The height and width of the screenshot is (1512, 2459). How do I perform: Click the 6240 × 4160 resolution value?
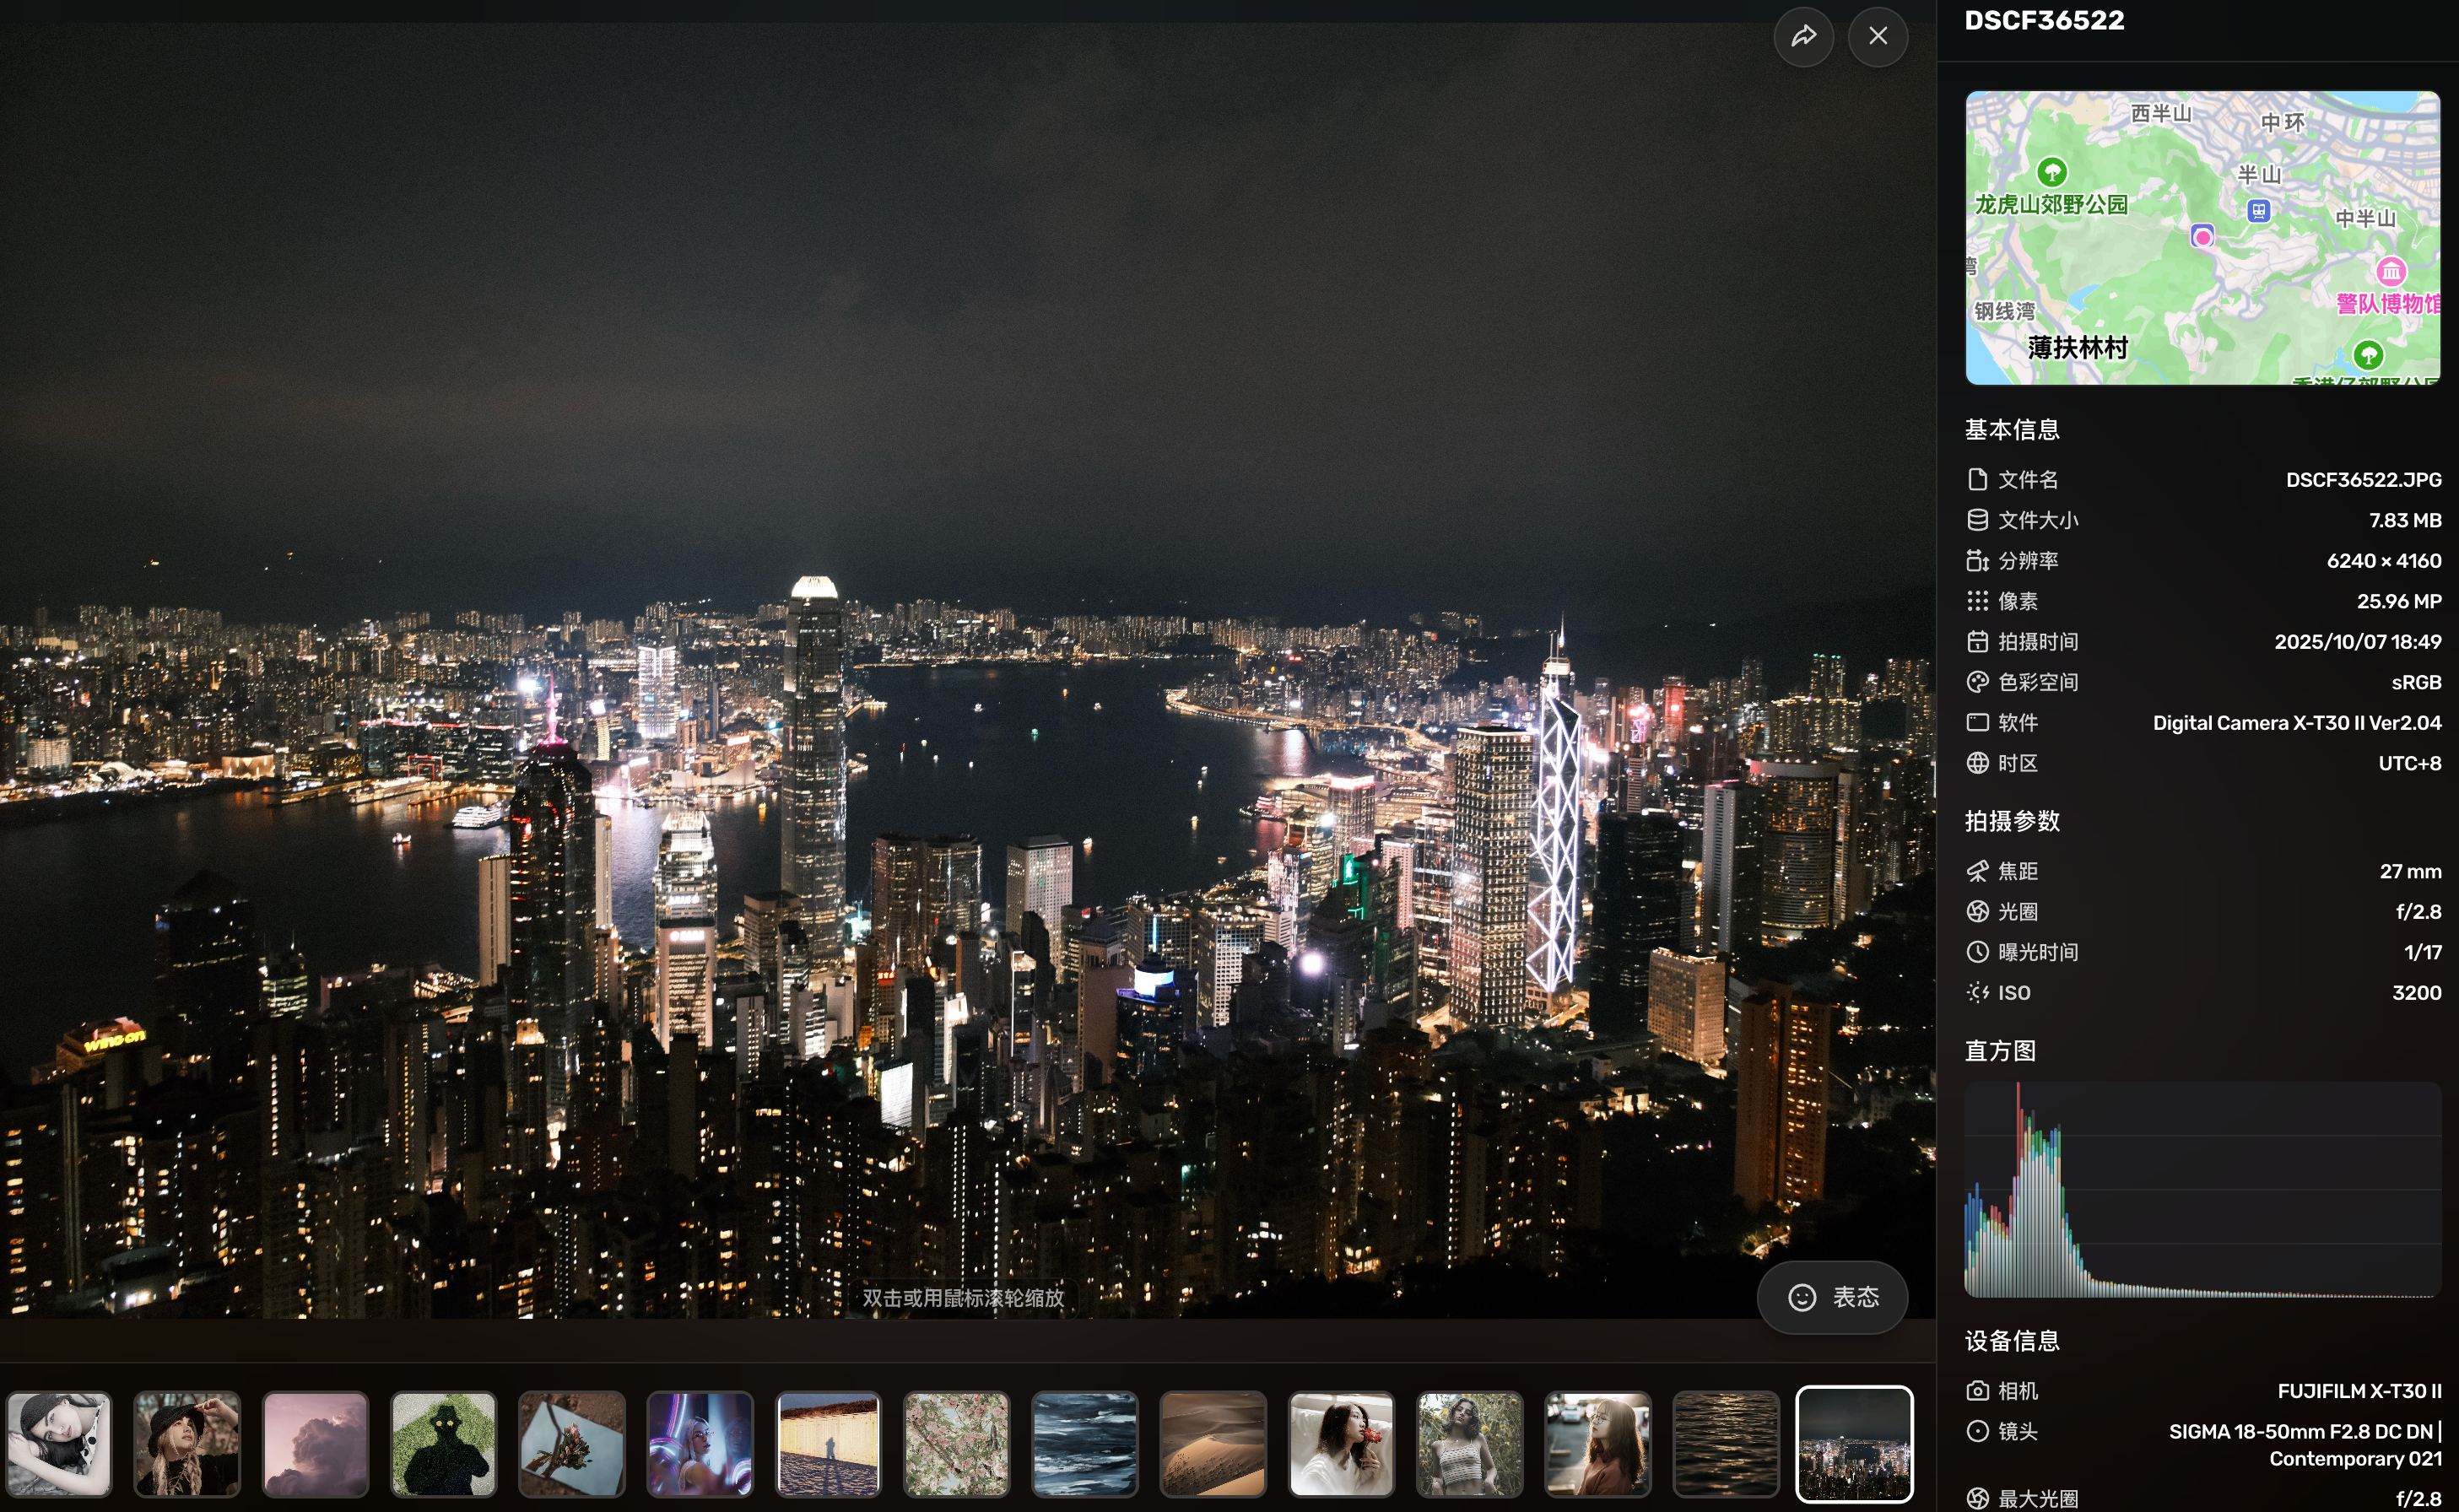[2383, 561]
